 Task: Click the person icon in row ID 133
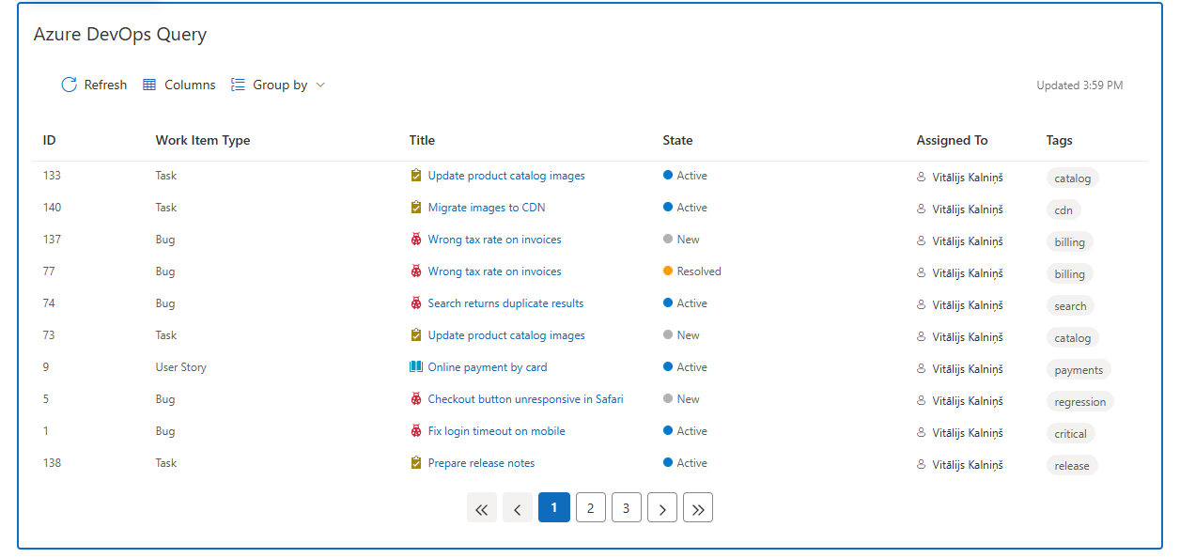922,177
